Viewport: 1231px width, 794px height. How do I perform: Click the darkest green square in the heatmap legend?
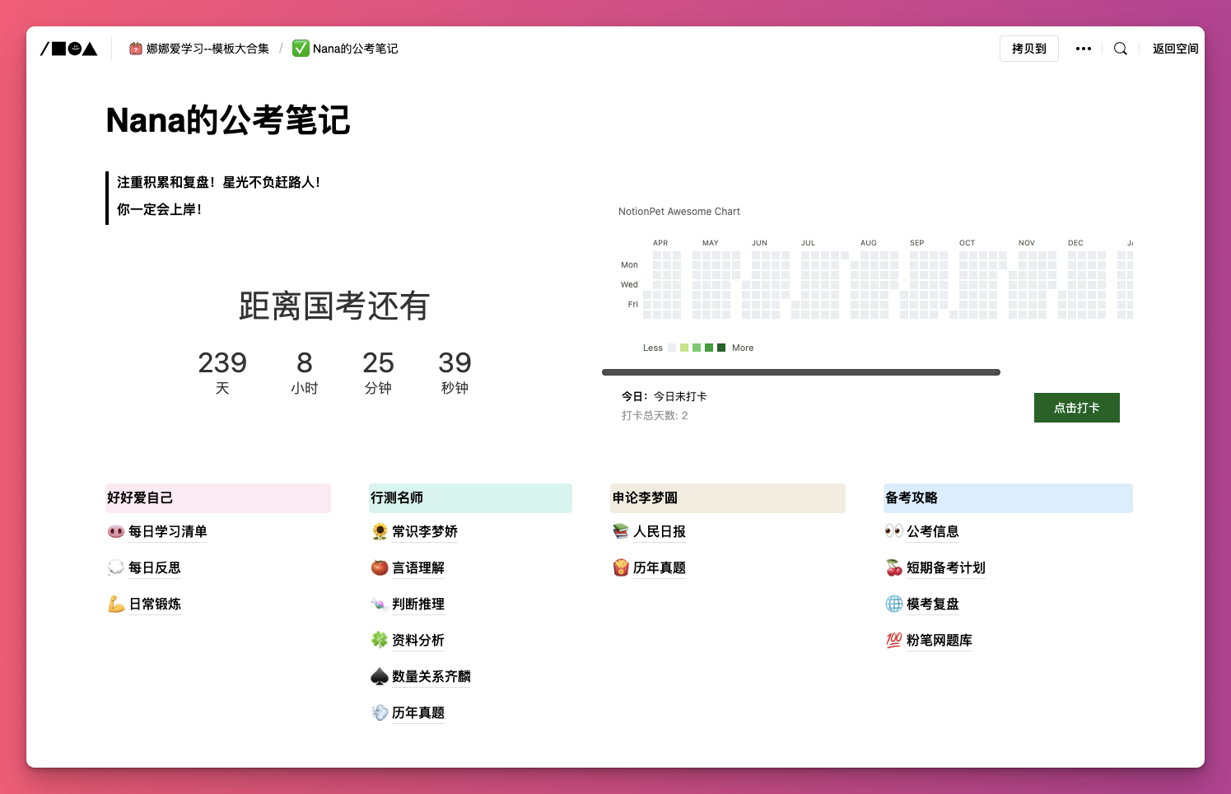click(x=721, y=348)
